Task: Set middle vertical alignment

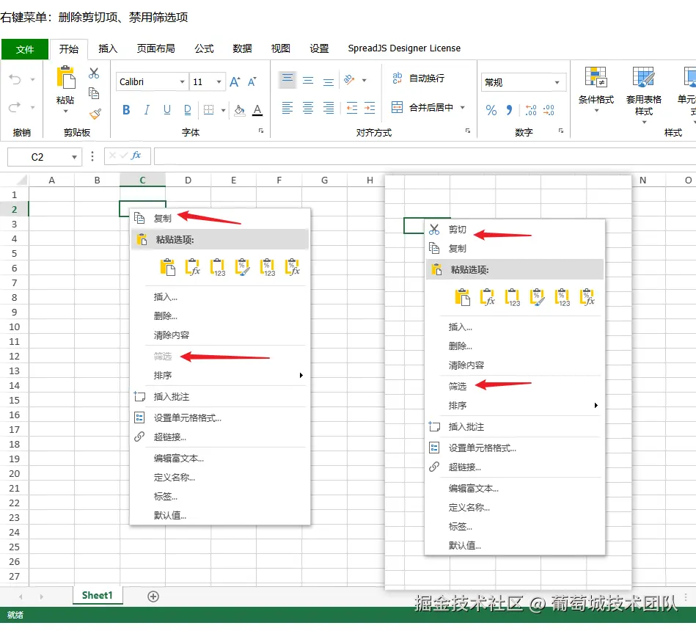Action: pyautogui.click(x=308, y=81)
